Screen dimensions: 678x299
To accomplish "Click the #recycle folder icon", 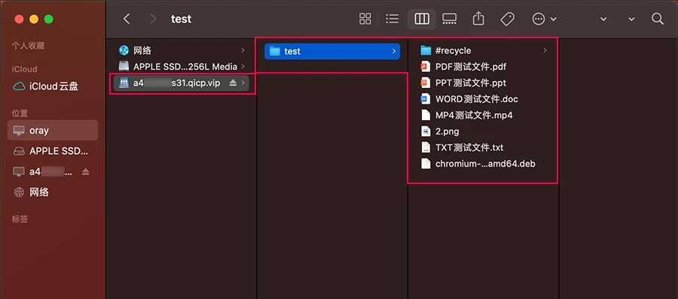I will [x=426, y=50].
